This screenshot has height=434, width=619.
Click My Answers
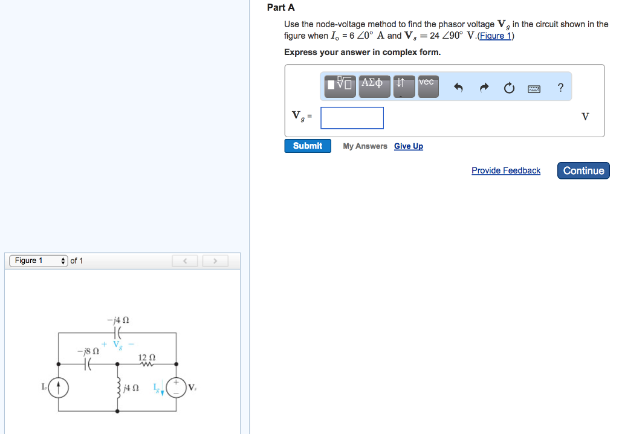tap(365, 146)
